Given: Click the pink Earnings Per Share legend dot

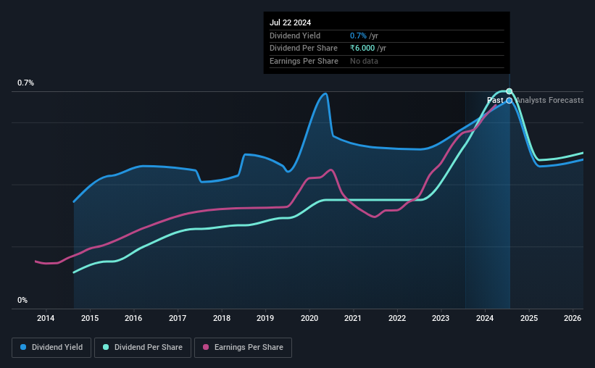Looking at the screenshot, I should 206,347.
